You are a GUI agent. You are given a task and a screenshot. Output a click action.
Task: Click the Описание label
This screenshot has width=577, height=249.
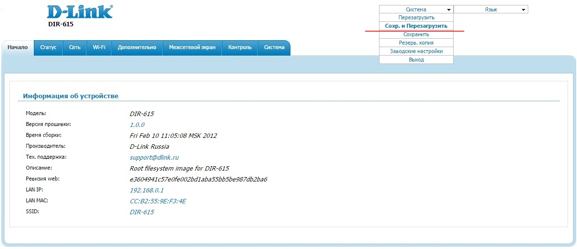[x=39, y=168]
